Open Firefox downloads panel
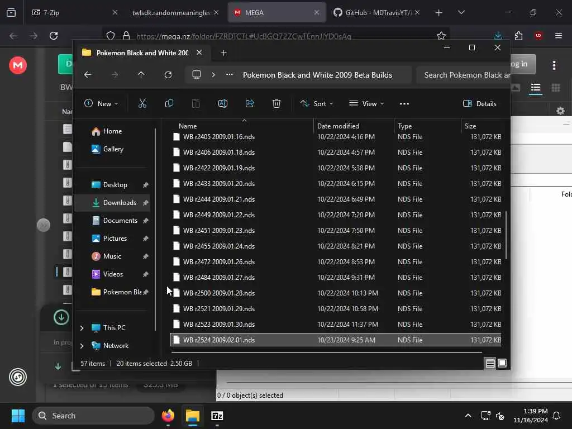The image size is (572, 429). (x=498, y=36)
